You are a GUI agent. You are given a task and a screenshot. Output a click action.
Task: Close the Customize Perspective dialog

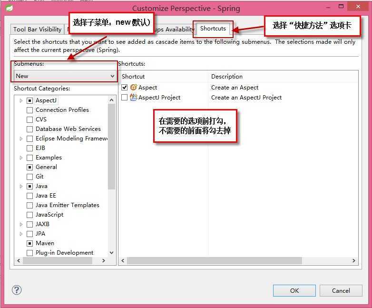[x=358, y=6]
